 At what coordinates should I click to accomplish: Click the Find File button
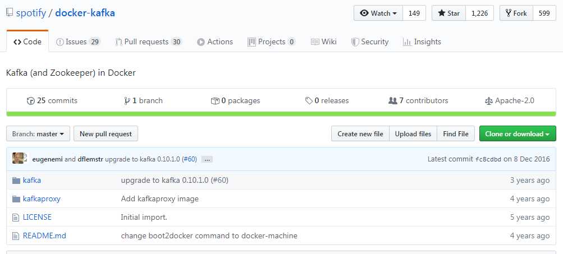456,134
